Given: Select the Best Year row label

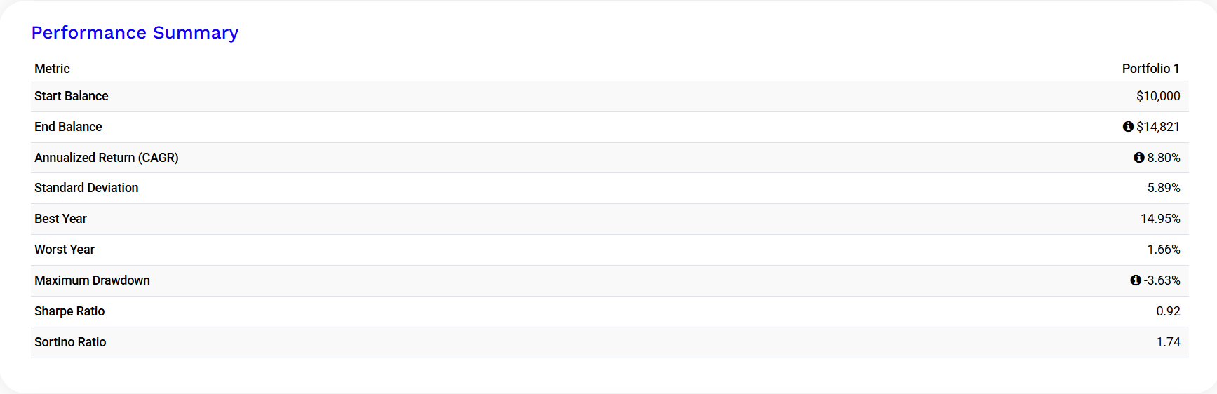Looking at the screenshot, I should coord(60,219).
